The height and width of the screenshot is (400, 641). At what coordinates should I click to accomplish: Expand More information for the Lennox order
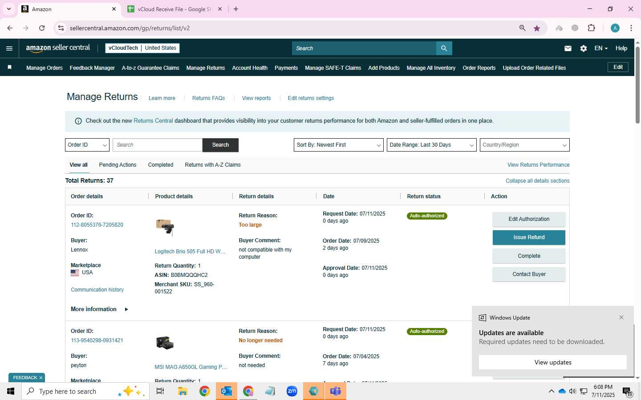pos(99,309)
